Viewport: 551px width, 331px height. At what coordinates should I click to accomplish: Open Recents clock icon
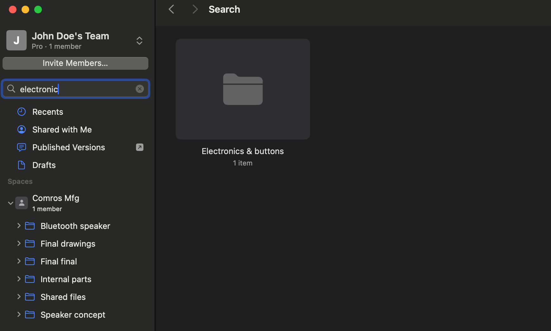[22, 112]
